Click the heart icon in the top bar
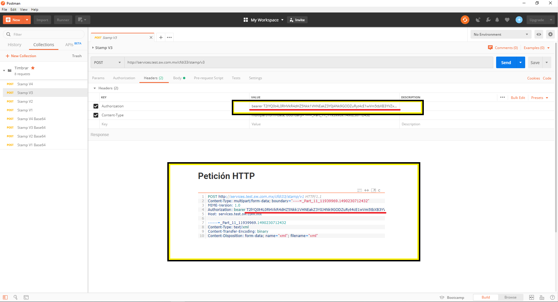 coord(507,20)
